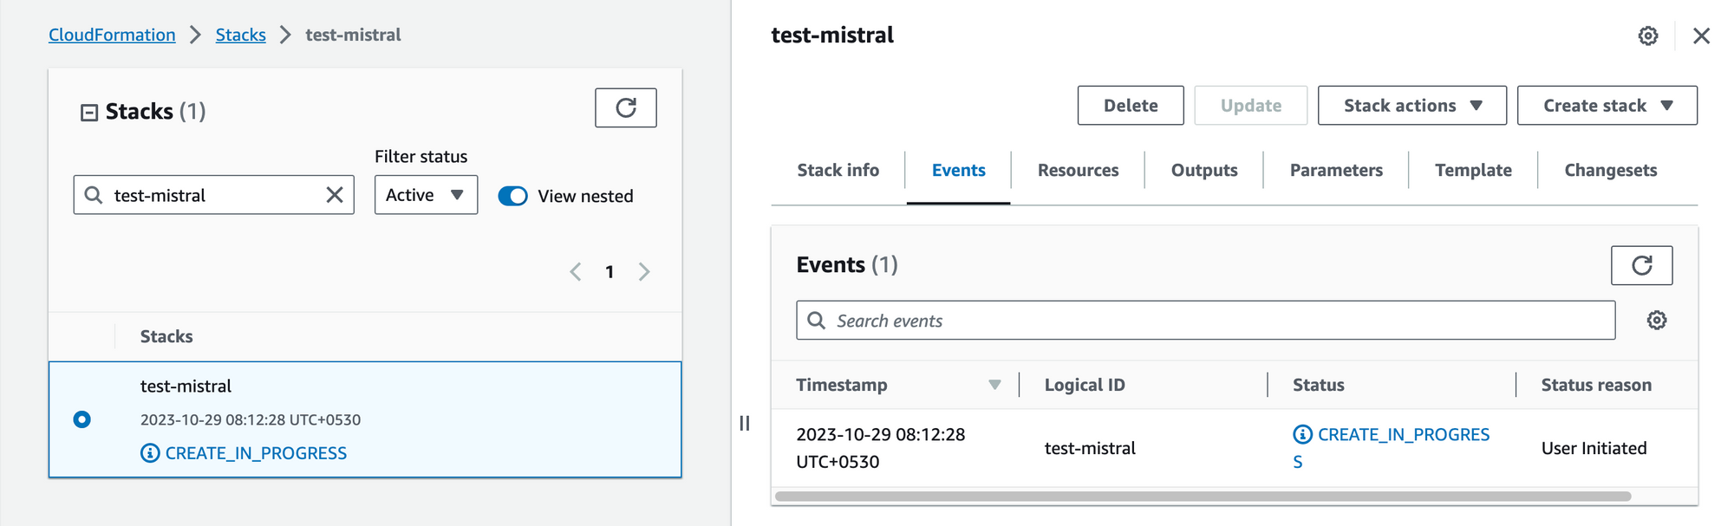This screenshot has width=1734, height=526.
Task: Select the test-mistral stack radio button
Action: [x=82, y=419]
